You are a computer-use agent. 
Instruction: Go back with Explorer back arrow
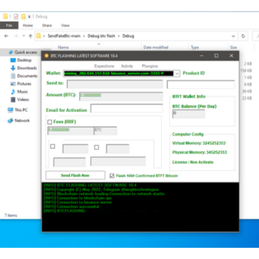click(x=6, y=36)
